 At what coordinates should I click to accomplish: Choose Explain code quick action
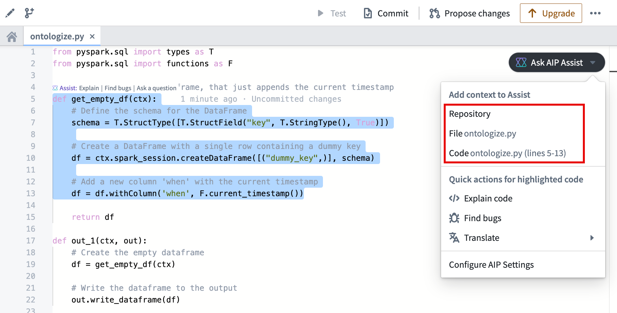523,198
